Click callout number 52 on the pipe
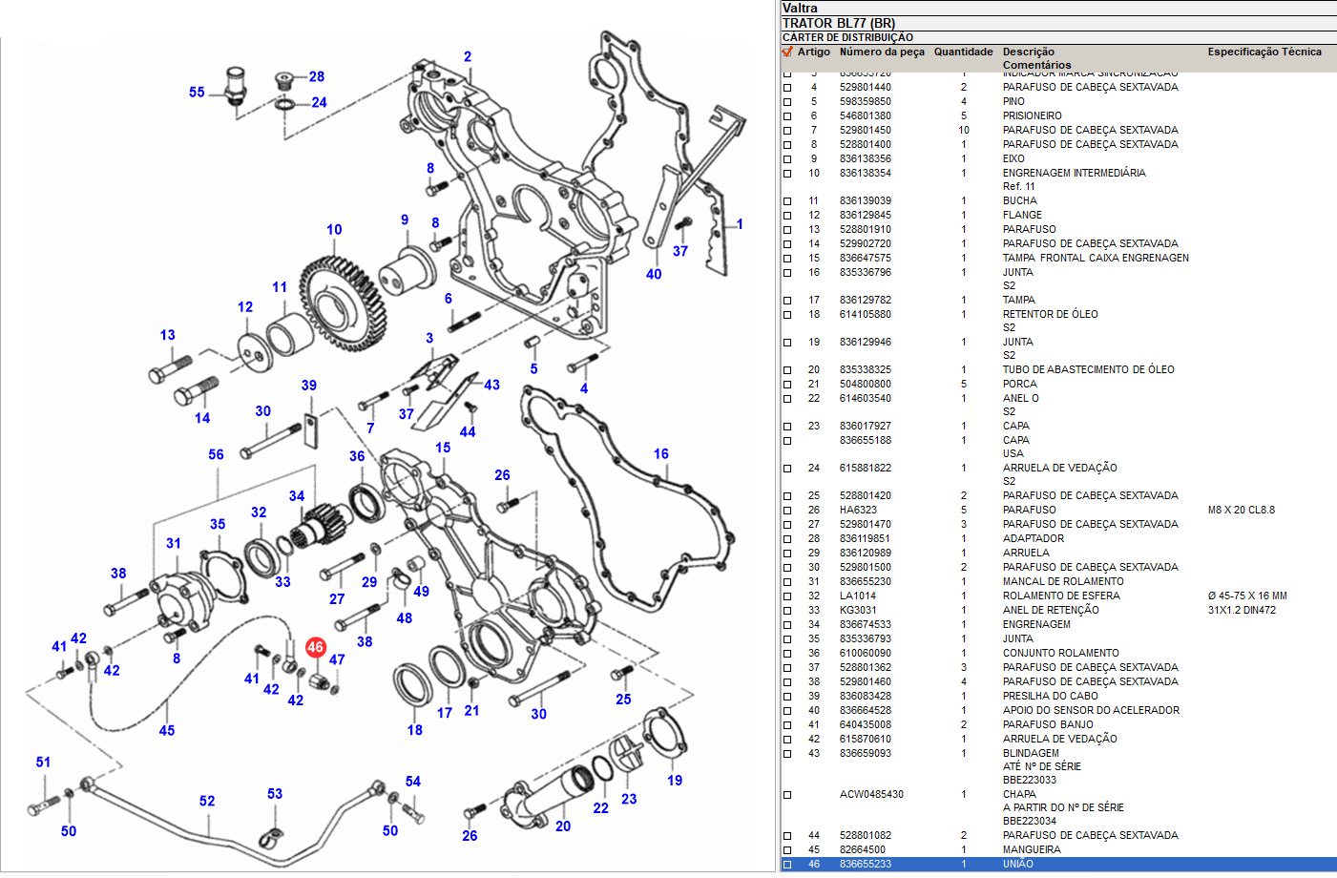The width and height of the screenshot is (1337, 878). (x=207, y=801)
